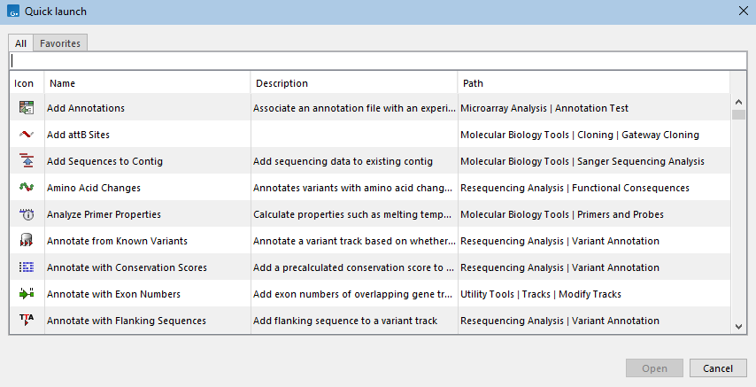Click the Description column header
This screenshot has height=387, width=756.
[x=353, y=83]
